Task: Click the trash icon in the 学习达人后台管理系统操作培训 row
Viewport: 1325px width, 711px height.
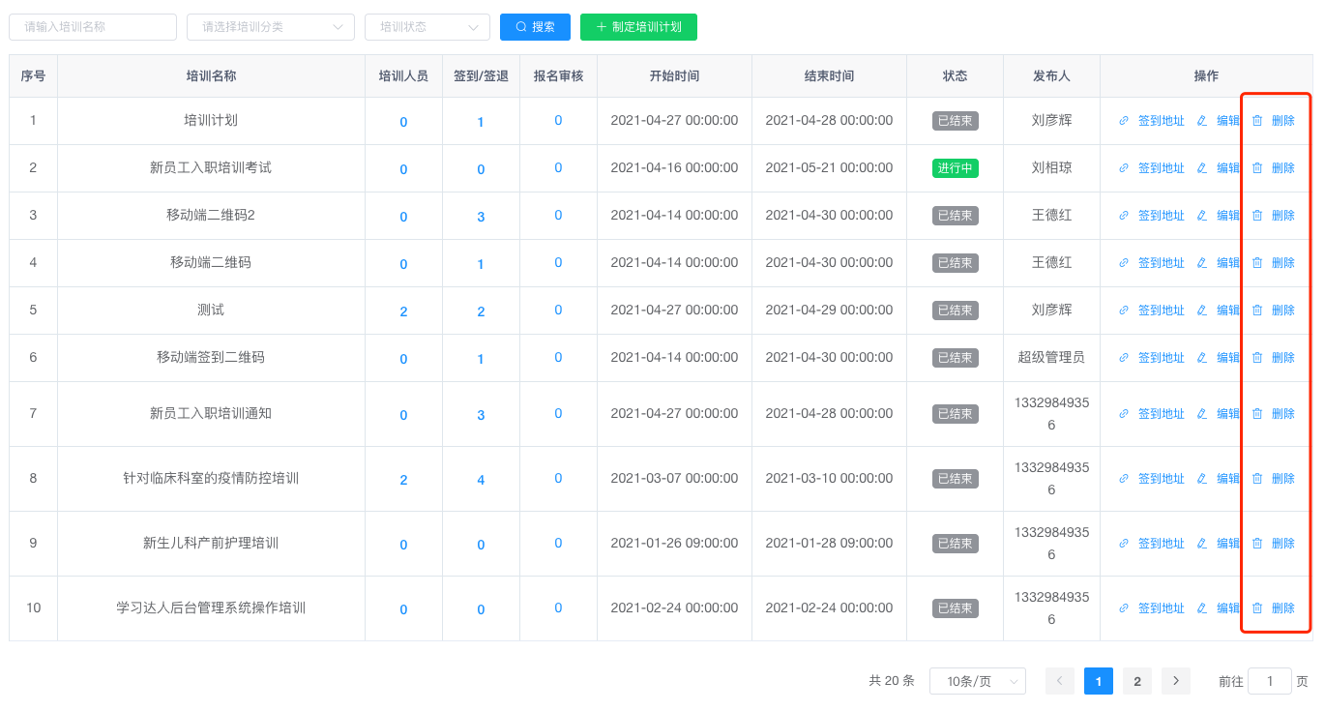Action: click(x=1257, y=608)
